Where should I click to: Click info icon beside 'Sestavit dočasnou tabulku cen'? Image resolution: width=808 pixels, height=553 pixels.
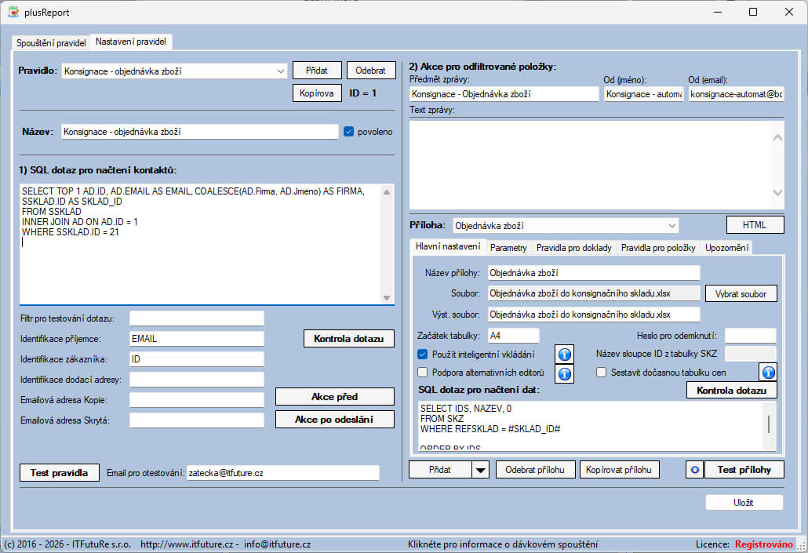point(768,373)
